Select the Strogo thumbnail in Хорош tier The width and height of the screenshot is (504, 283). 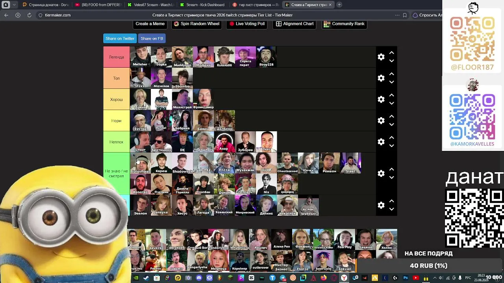point(161,99)
